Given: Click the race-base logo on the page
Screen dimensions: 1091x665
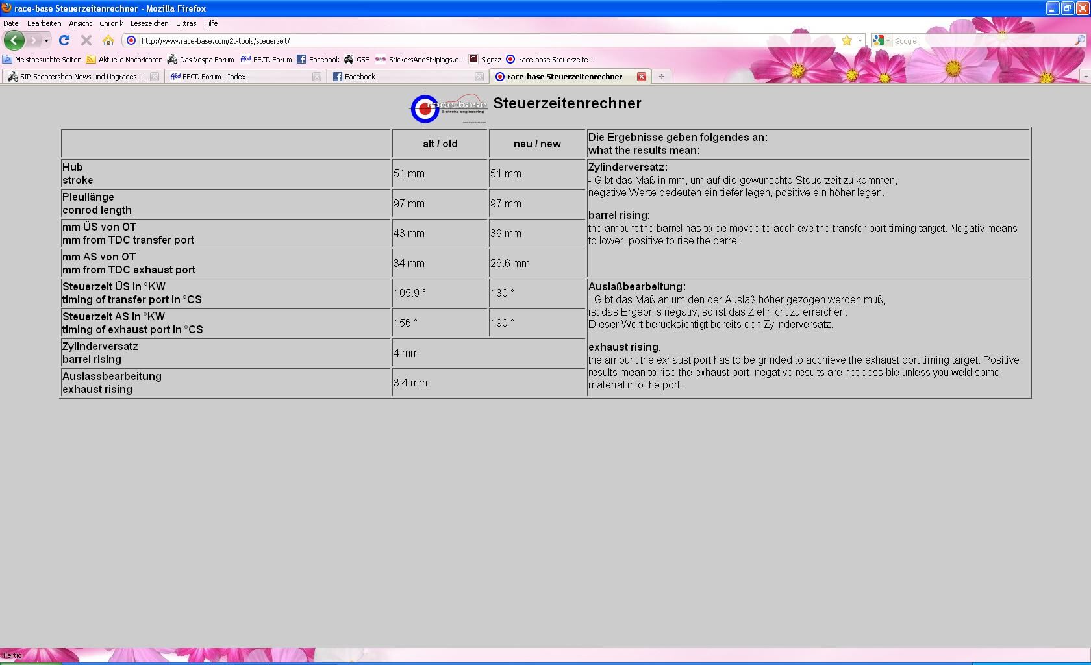Looking at the screenshot, I should 448,108.
